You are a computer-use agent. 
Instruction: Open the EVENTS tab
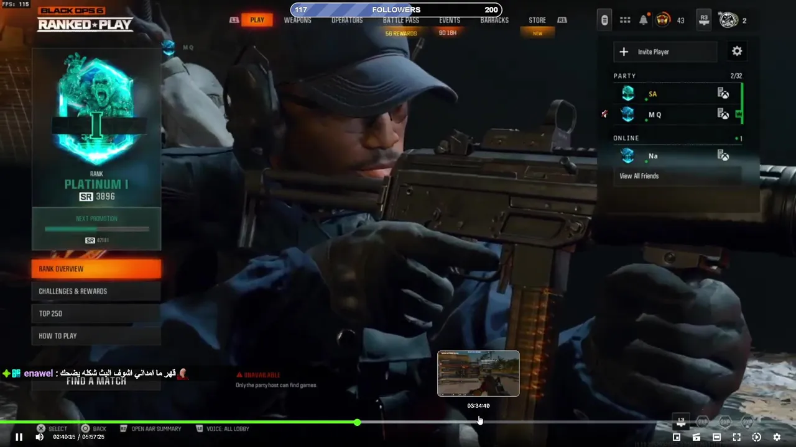point(450,20)
